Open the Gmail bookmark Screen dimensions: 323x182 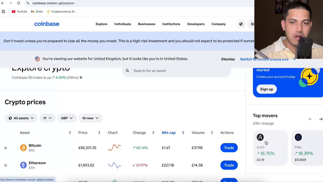(x=37, y=12)
